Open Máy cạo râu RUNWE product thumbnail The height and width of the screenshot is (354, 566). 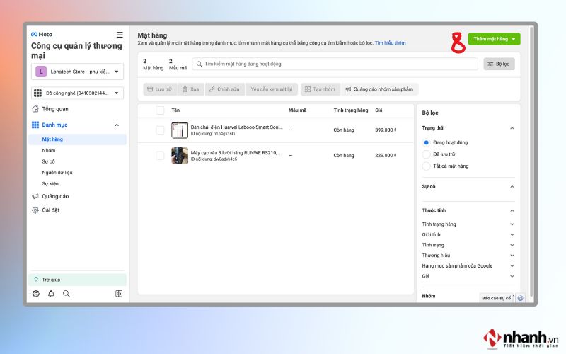(x=180, y=156)
